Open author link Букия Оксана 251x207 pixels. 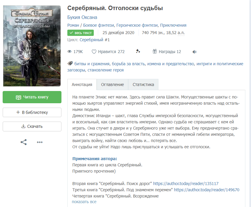click(x=82, y=17)
